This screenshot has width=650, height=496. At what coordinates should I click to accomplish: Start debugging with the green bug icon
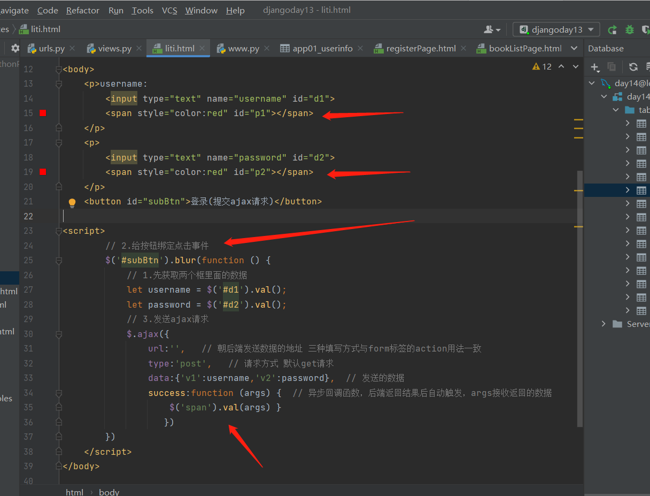630,29
